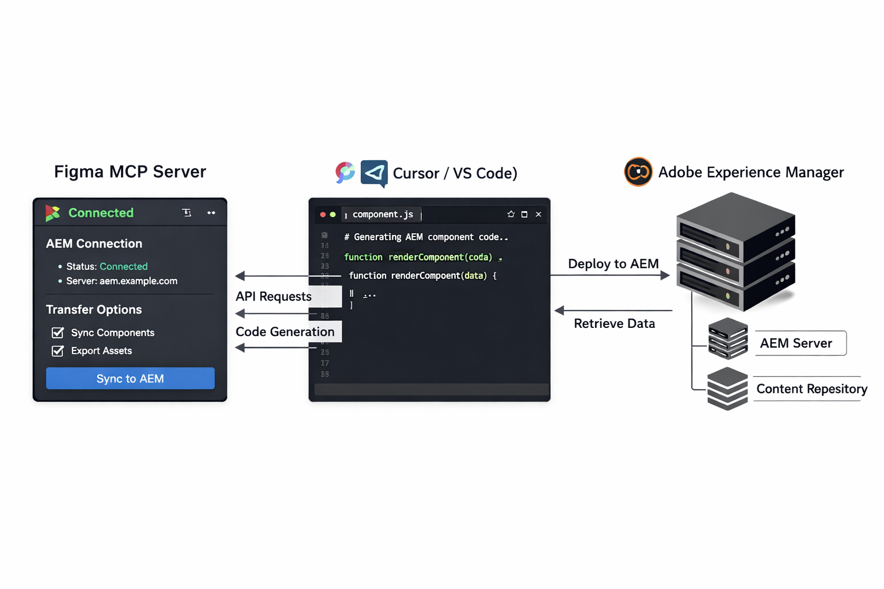
Task: Click the Retrieve Data label
Action: pos(614,323)
